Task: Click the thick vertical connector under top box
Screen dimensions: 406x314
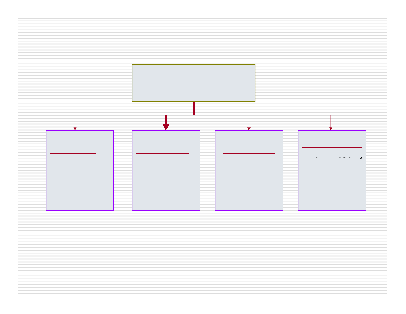Action: point(194,108)
